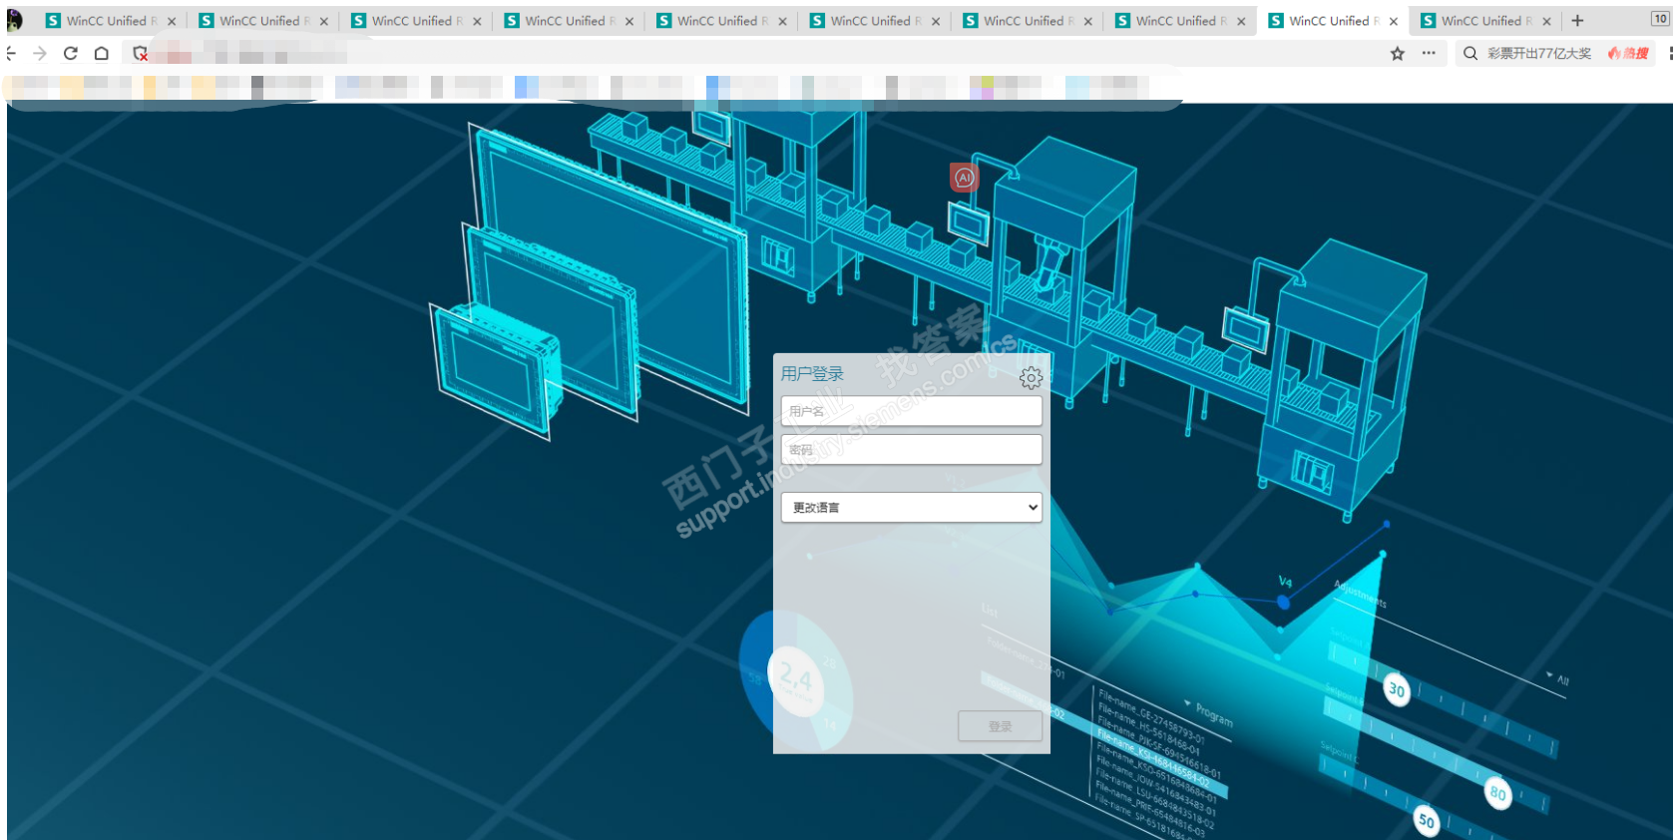1673x840 pixels.
Task: Click the shield security warning icon
Action: pos(141,54)
